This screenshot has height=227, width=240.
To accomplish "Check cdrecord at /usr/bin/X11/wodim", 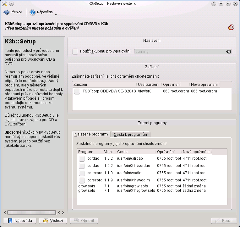I will [82, 180].
